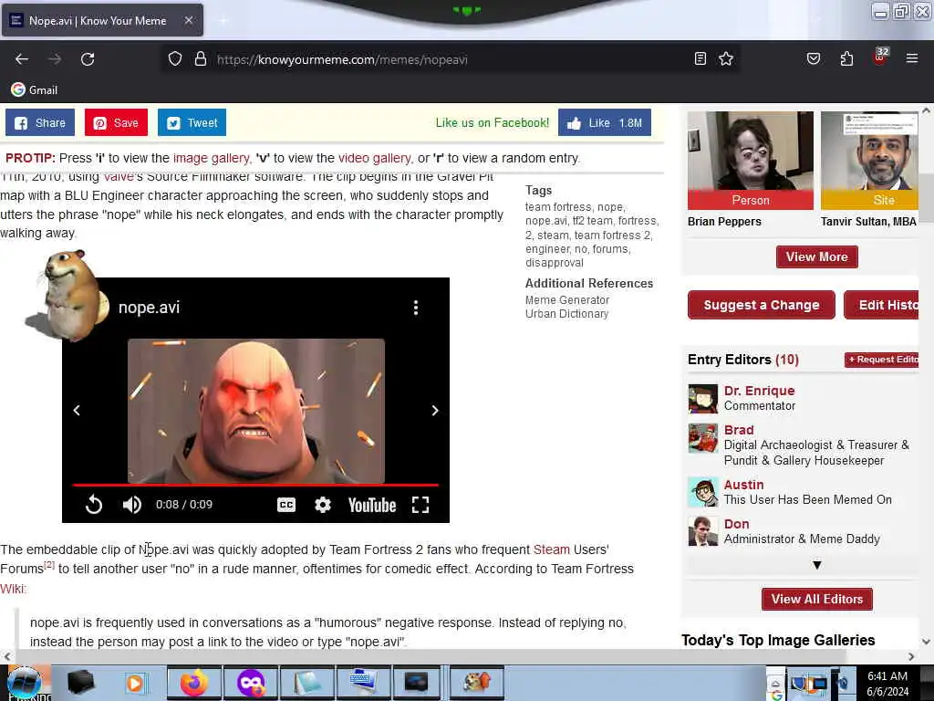Open the on-screen keyboard taskbar icon

pos(364,683)
